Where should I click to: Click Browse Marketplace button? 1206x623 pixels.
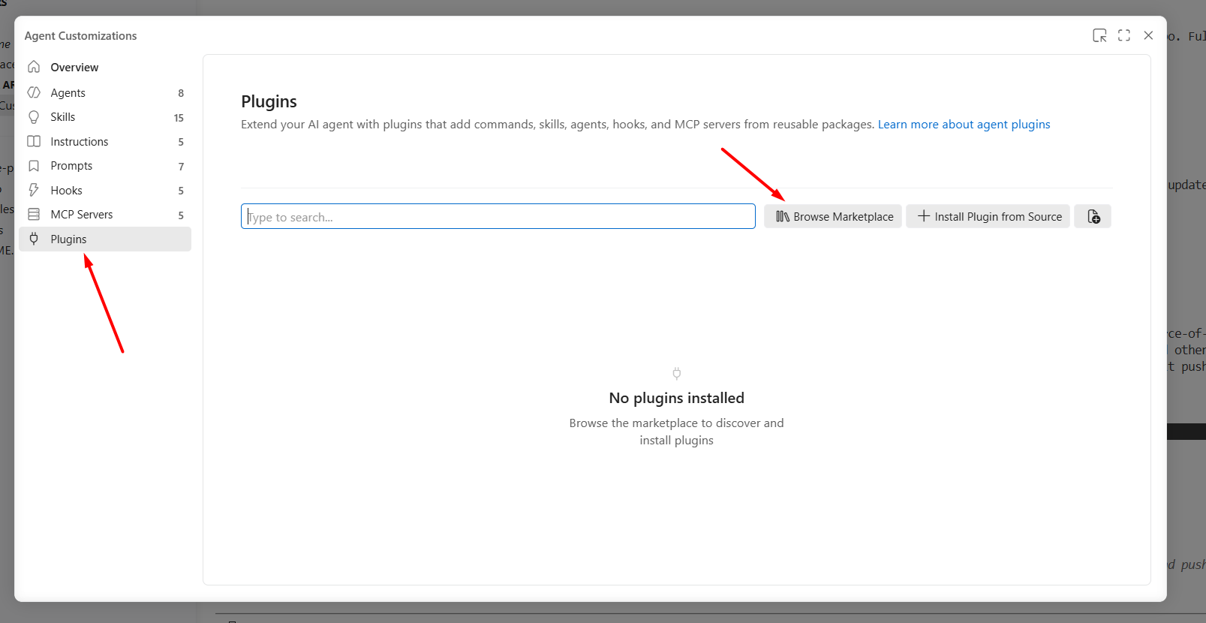coord(833,216)
